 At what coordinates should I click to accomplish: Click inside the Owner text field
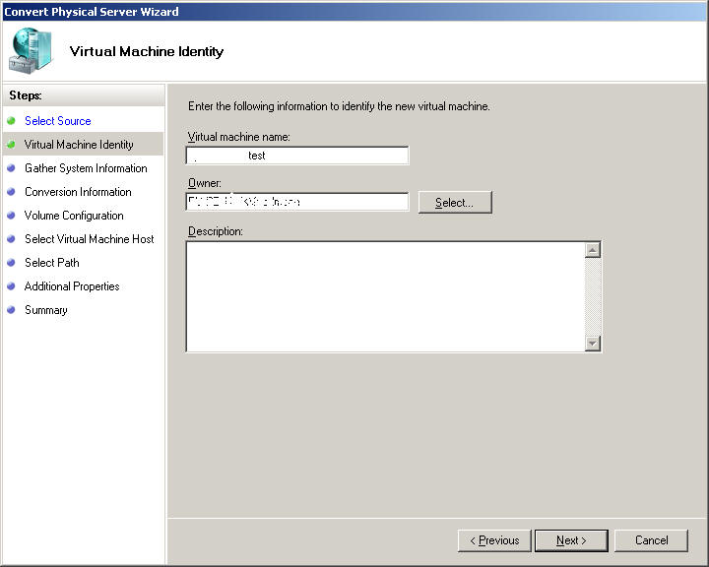(x=296, y=202)
